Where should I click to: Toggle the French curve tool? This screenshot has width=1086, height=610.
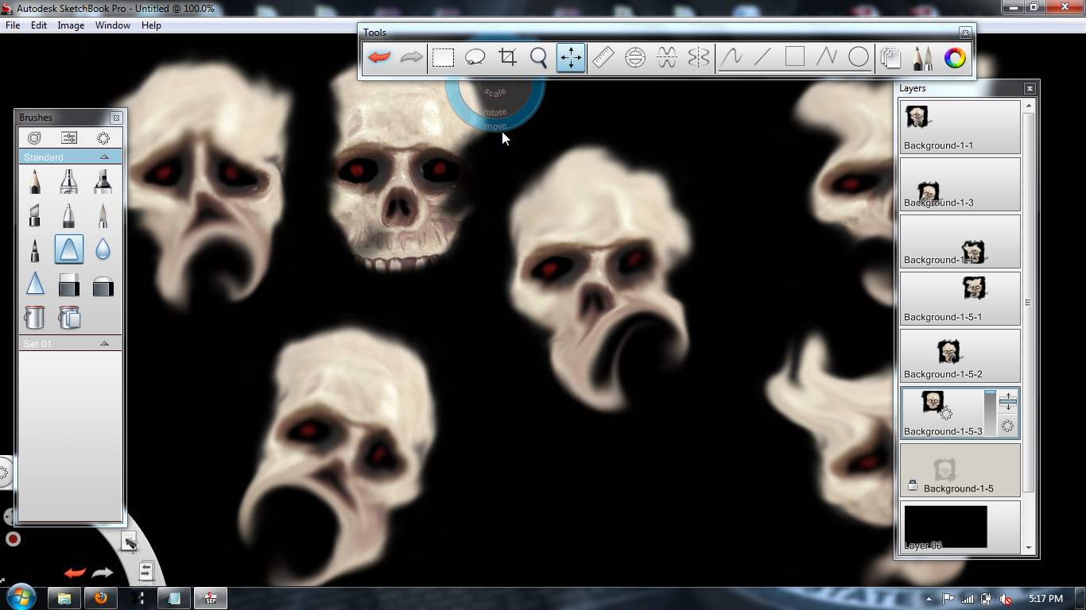[x=667, y=58]
